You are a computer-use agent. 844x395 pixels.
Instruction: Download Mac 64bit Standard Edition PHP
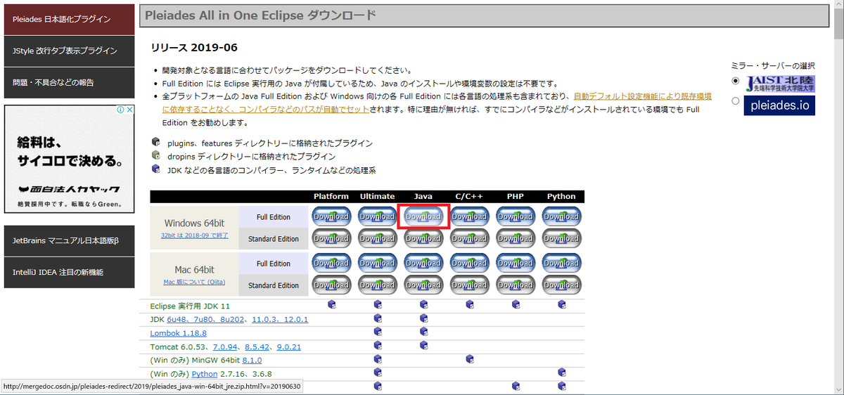(x=516, y=285)
